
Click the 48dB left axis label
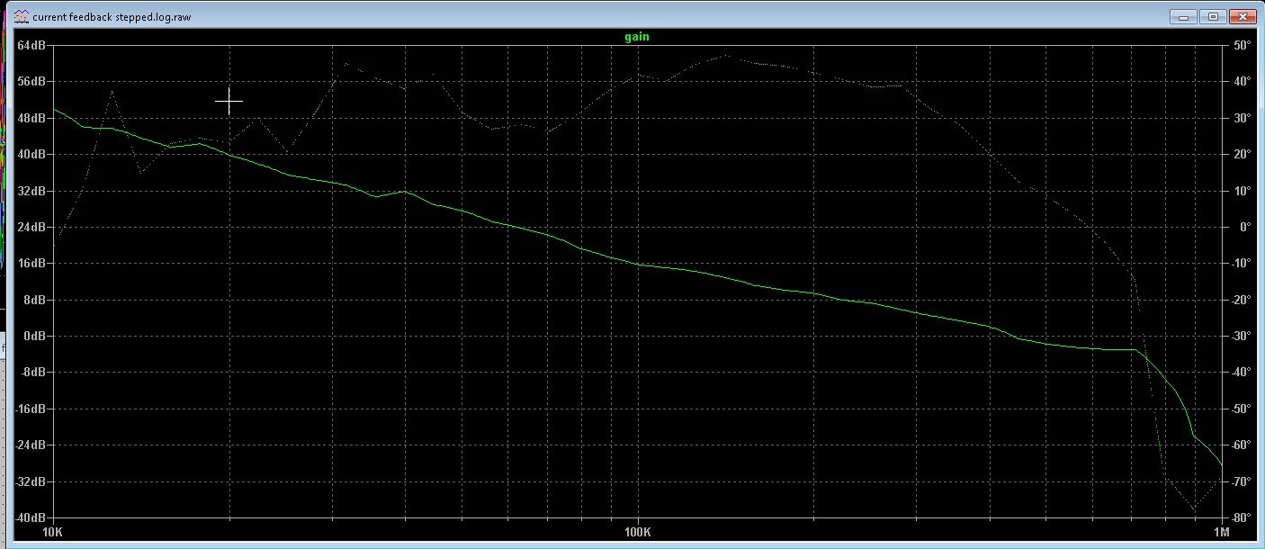point(31,118)
